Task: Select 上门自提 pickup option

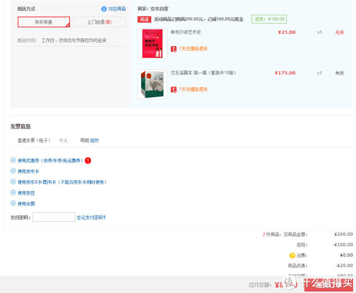Action: point(100,22)
